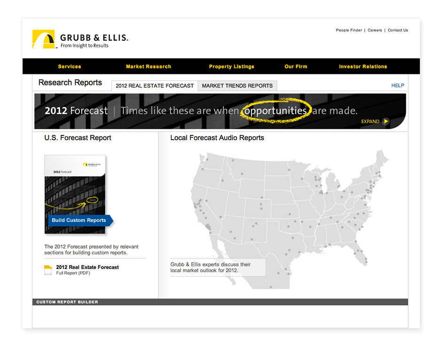Open the Our Firm menu

tap(296, 67)
